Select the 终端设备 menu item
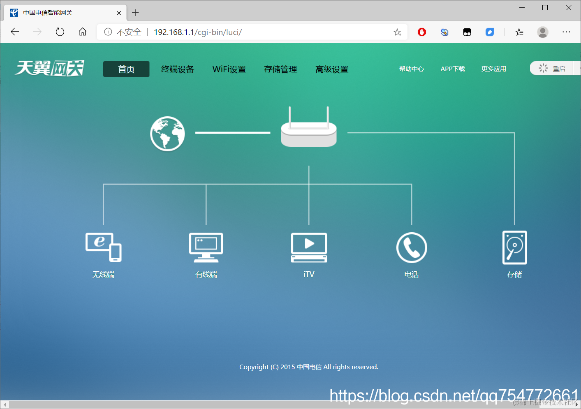The height and width of the screenshot is (409, 581). coord(177,69)
